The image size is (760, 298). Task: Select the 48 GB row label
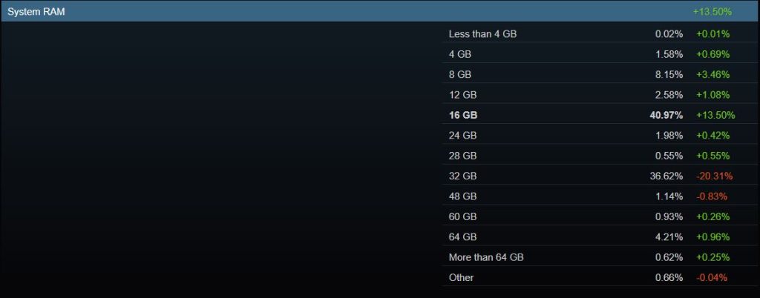pos(462,196)
